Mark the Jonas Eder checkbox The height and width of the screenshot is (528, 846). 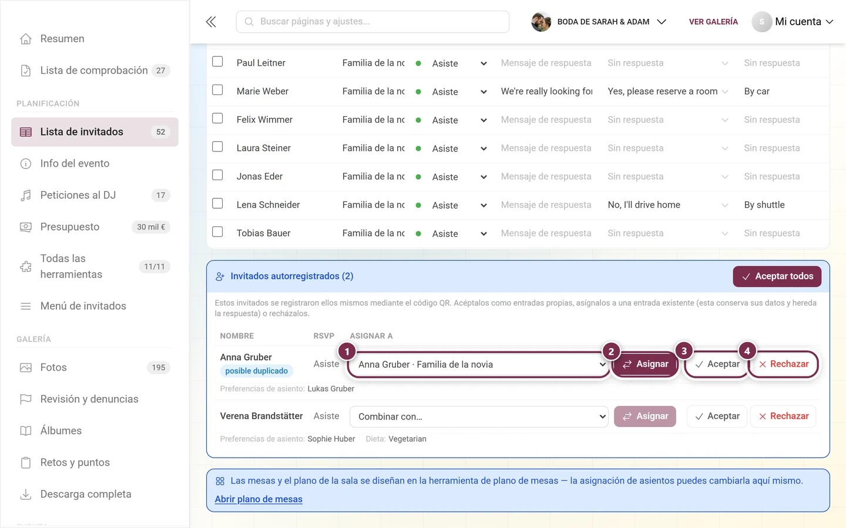[x=217, y=175]
